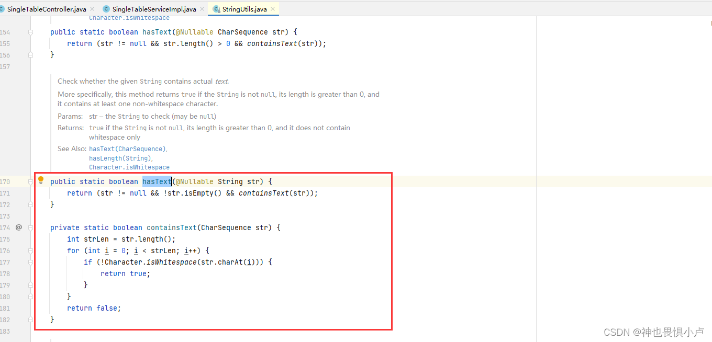Image resolution: width=712 pixels, height=342 pixels.
Task: Click containsText call on line 171
Action: point(264,193)
